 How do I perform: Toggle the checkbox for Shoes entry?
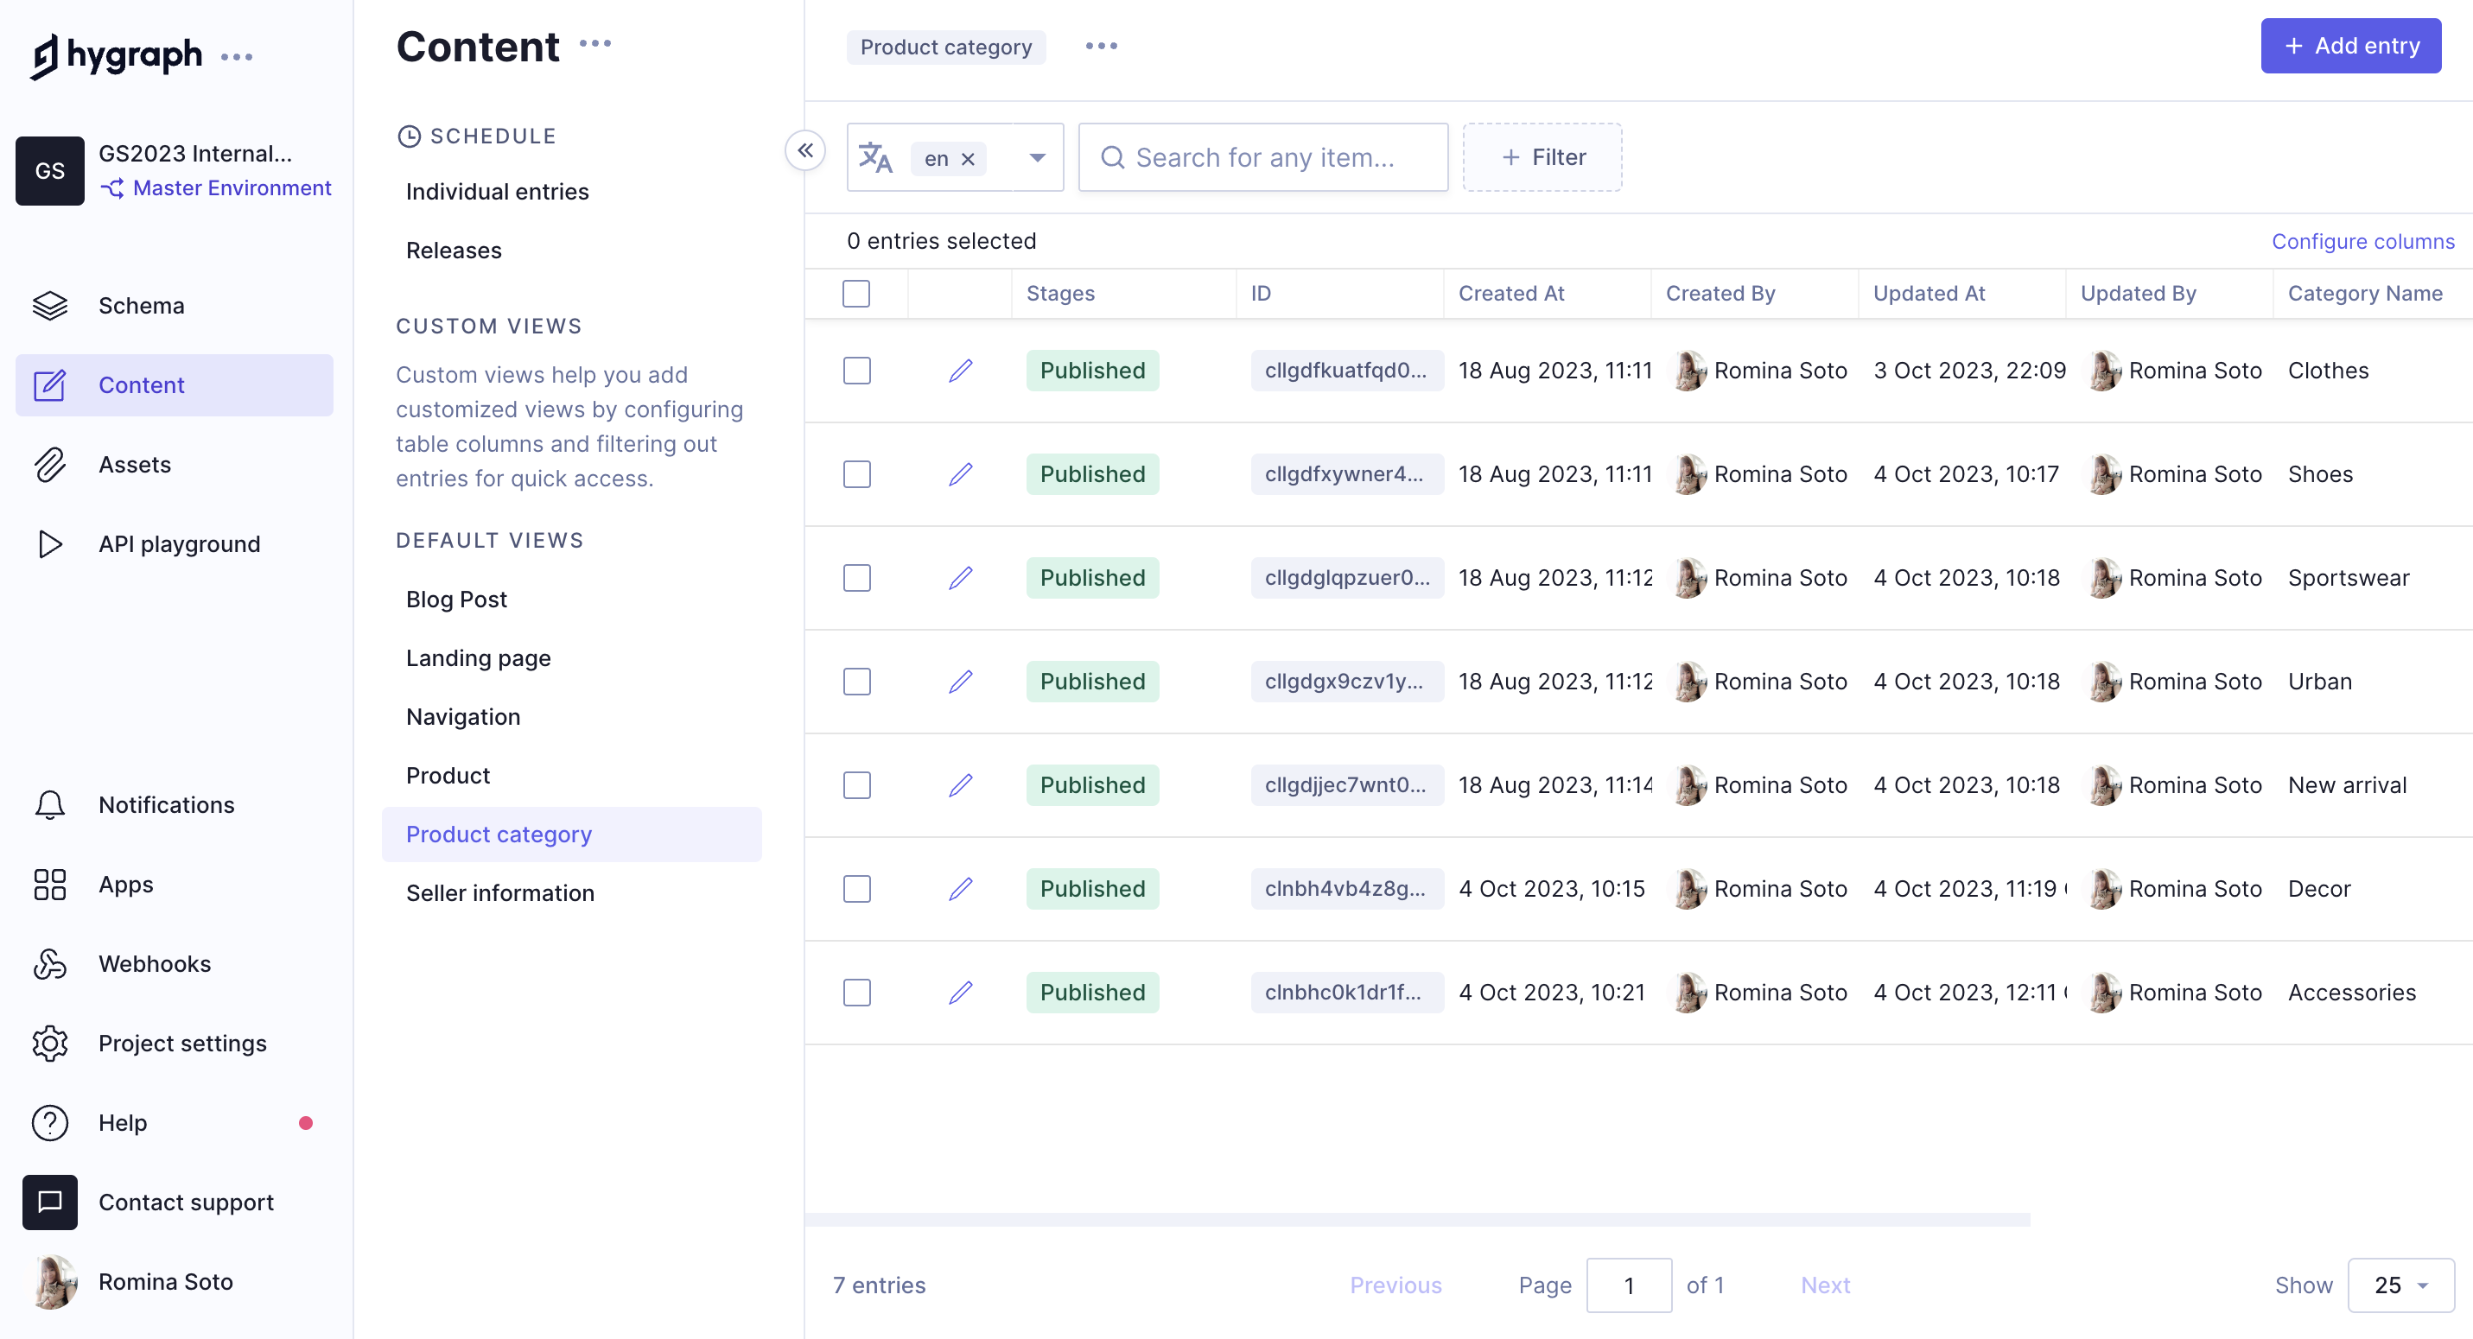click(x=855, y=472)
